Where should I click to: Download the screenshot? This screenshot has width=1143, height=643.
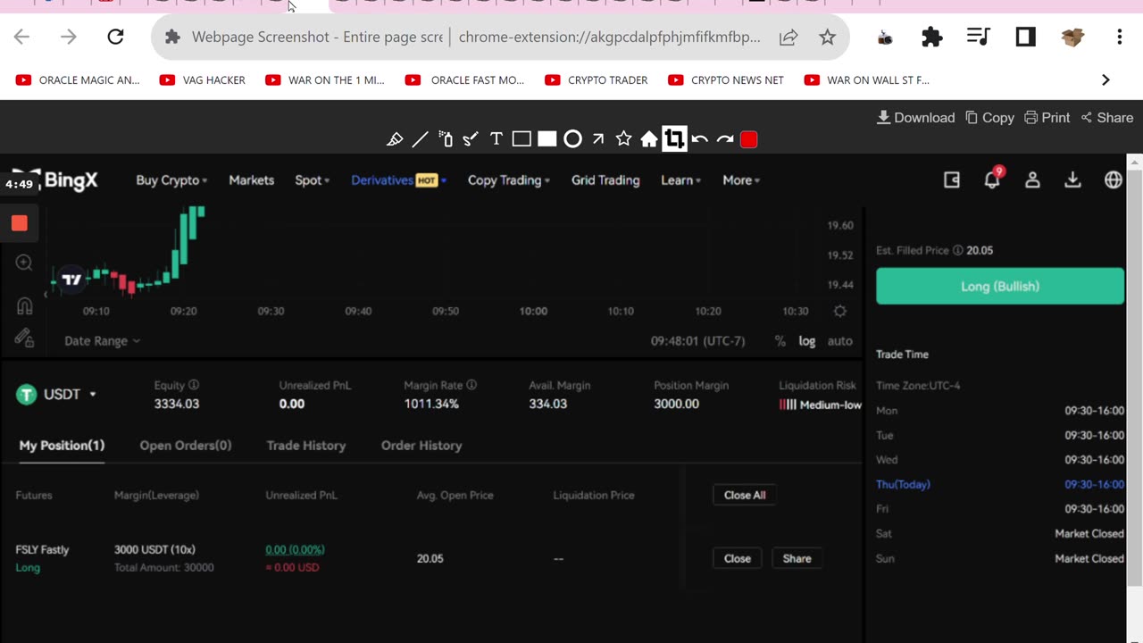pos(915,118)
